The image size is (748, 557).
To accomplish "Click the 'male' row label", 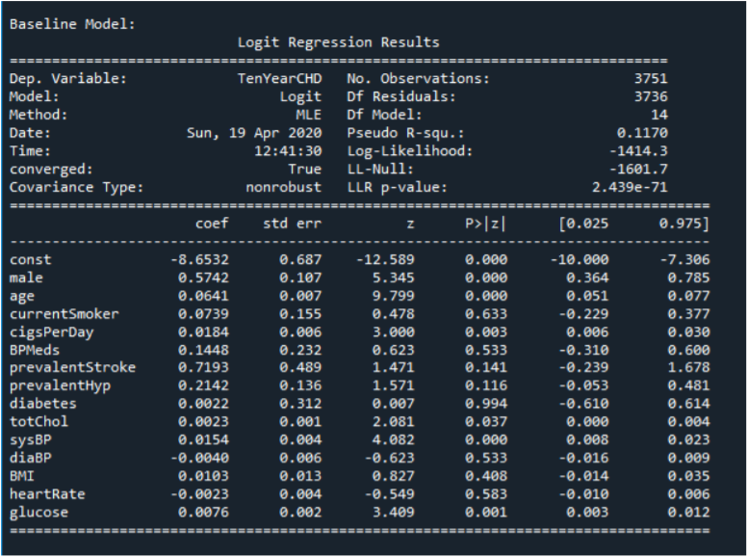I will 26,278.
